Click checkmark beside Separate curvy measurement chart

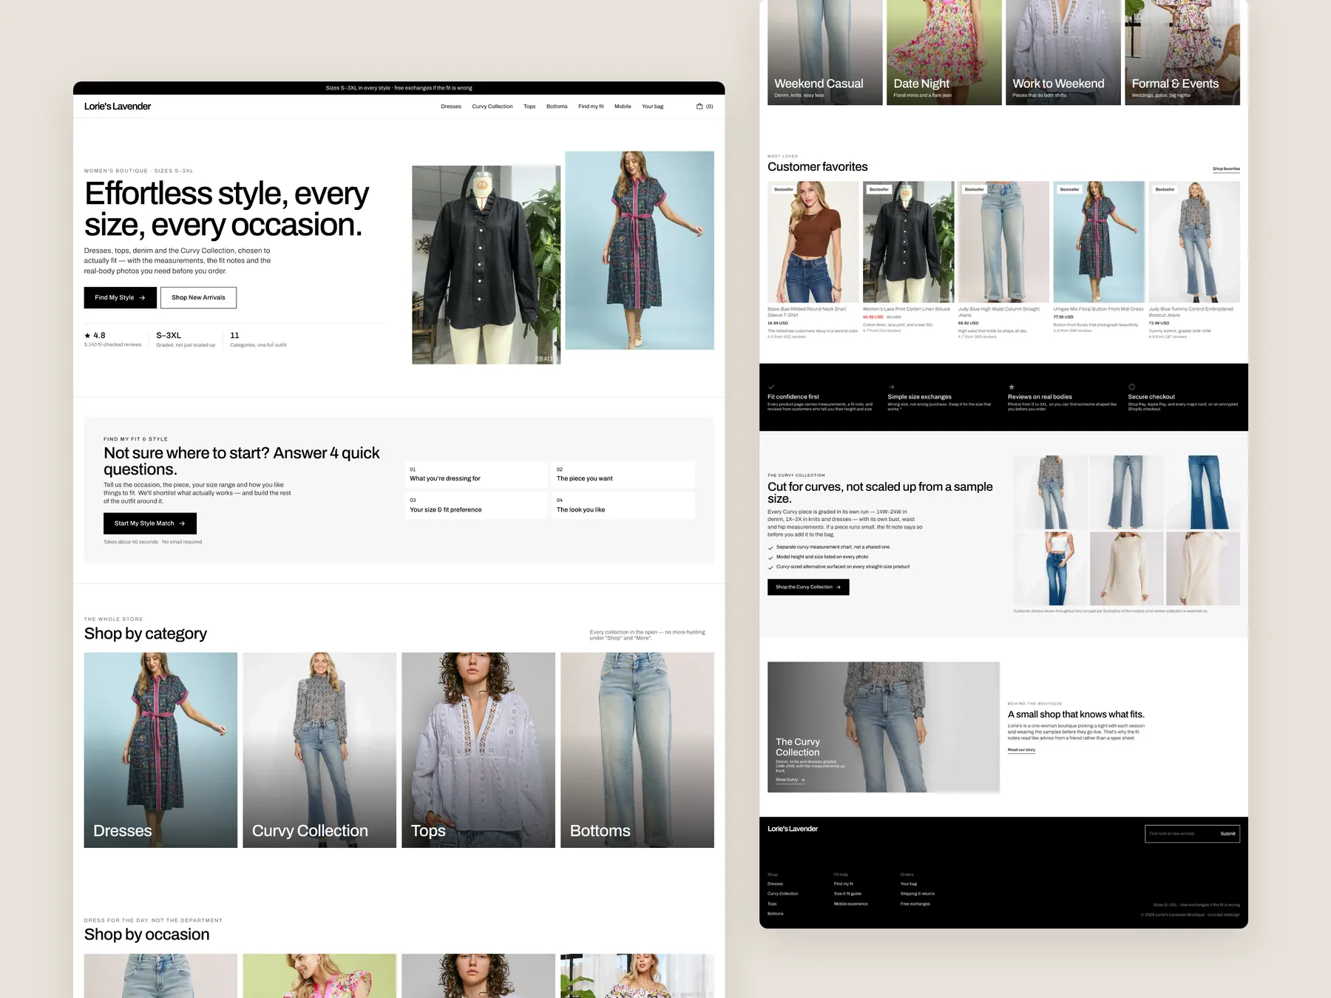[771, 548]
